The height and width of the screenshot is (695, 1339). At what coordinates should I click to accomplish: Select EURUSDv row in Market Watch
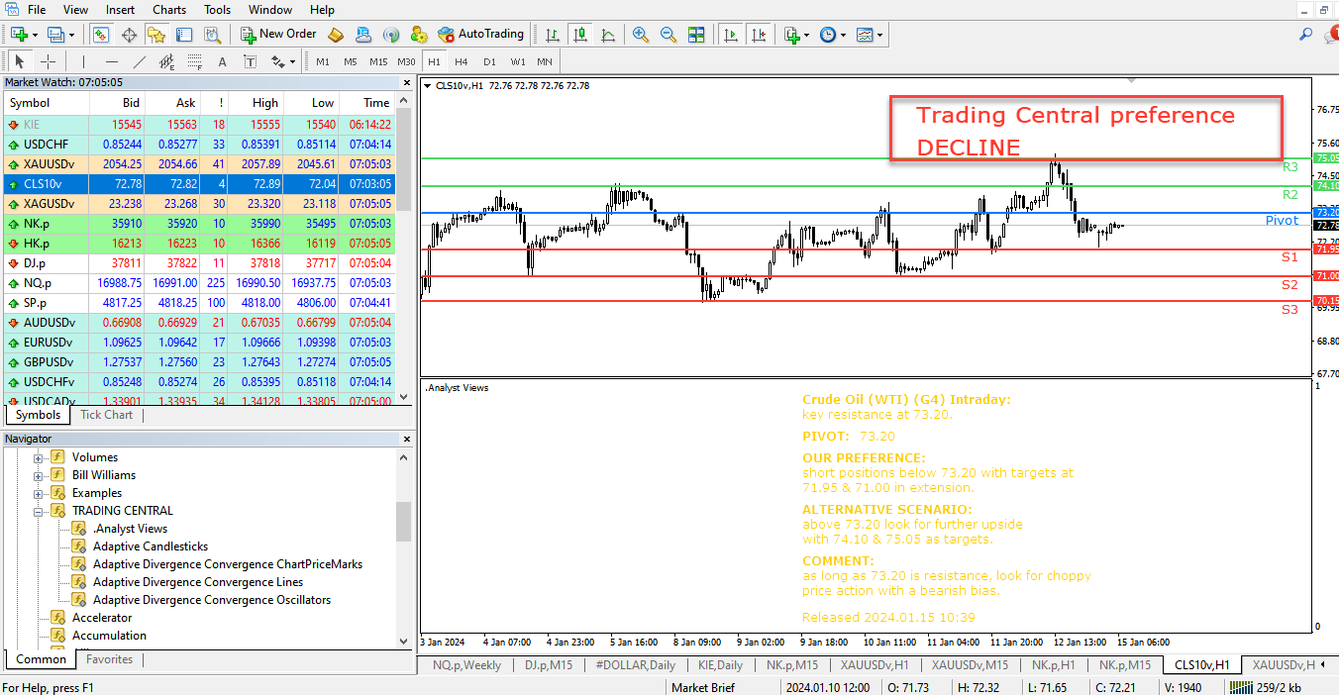[x=198, y=342]
